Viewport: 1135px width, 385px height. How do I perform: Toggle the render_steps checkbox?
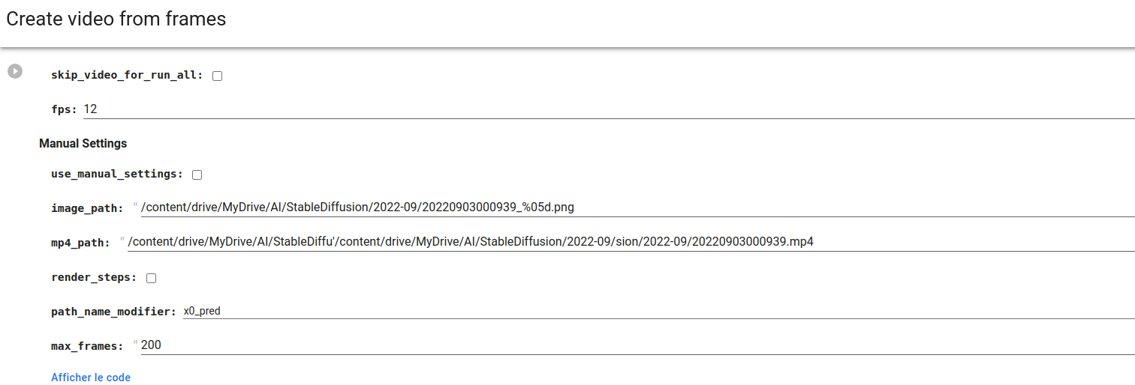click(151, 278)
